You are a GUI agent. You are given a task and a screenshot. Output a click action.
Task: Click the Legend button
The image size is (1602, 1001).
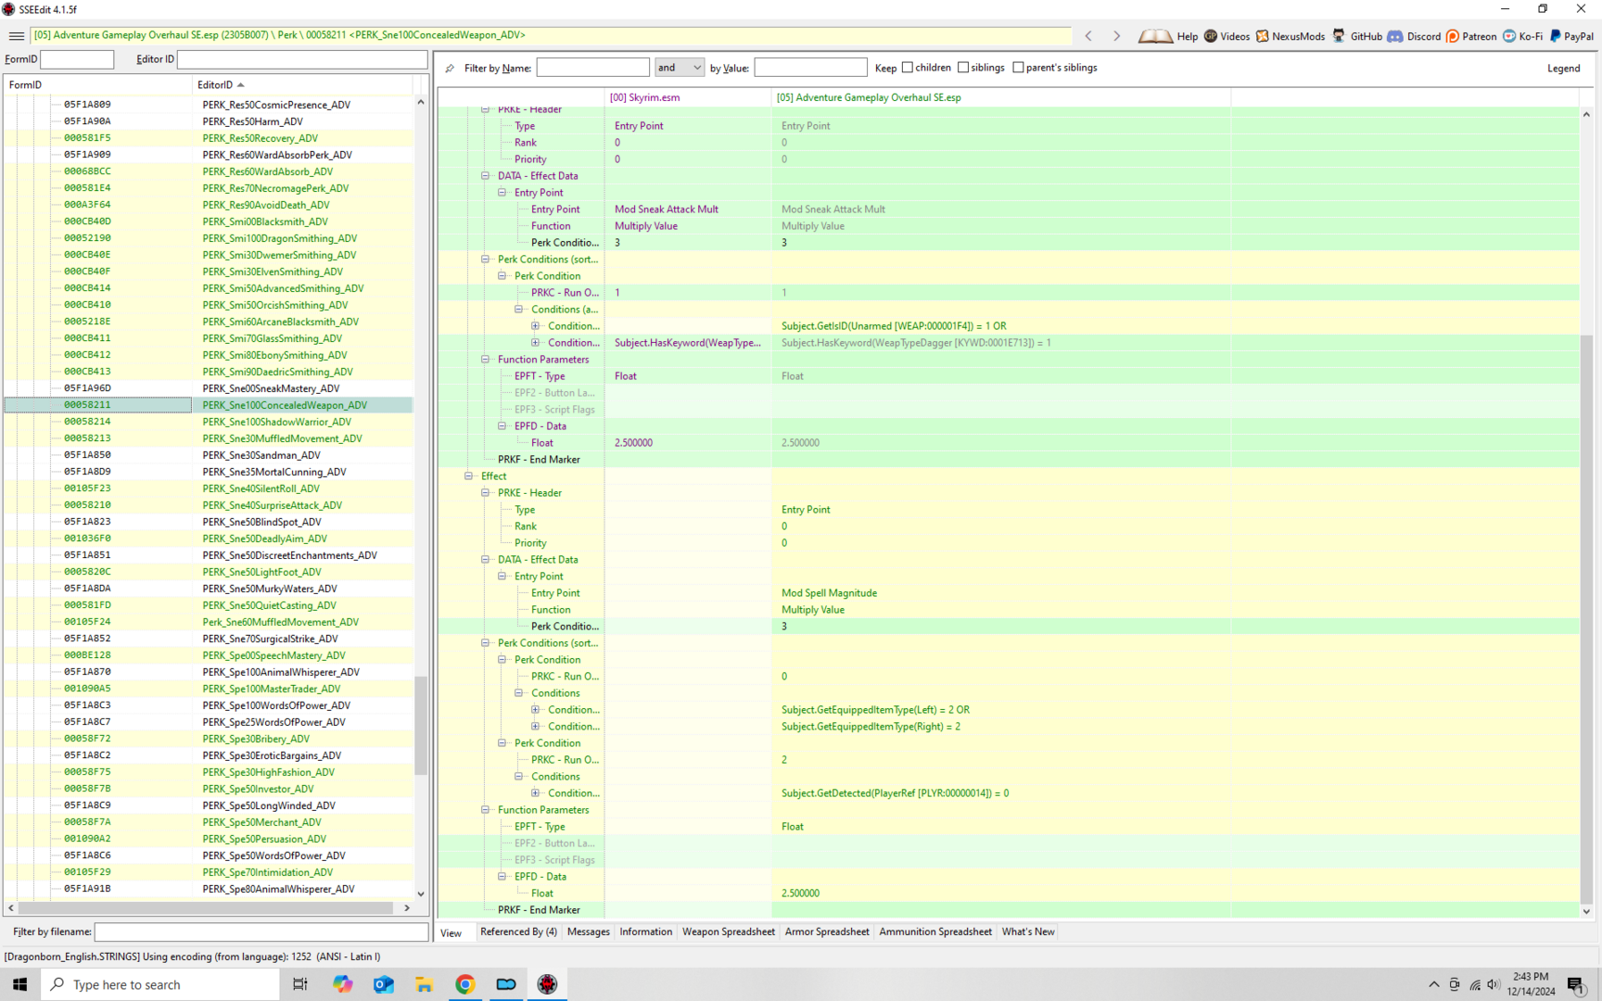1563,68
